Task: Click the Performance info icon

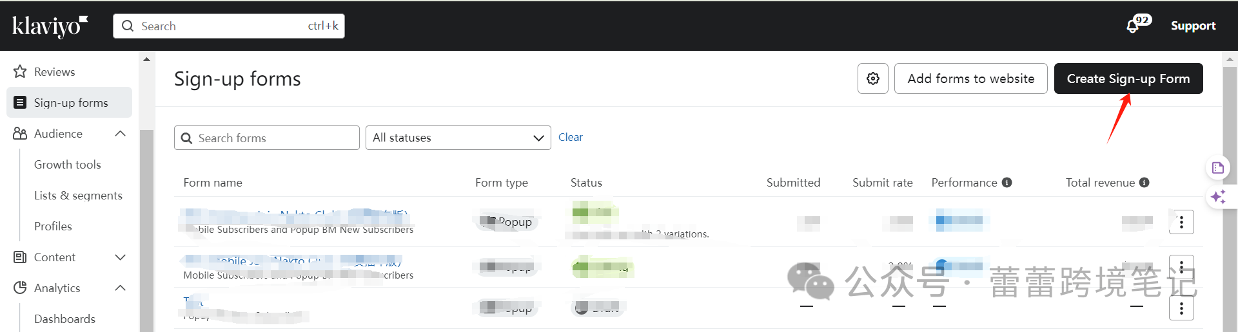Action: 1007,183
